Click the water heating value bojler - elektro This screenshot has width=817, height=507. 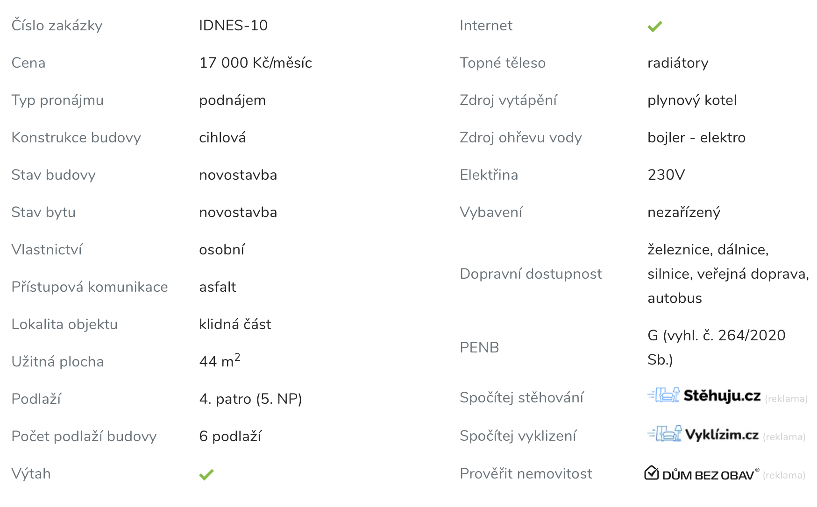(x=696, y=137)
